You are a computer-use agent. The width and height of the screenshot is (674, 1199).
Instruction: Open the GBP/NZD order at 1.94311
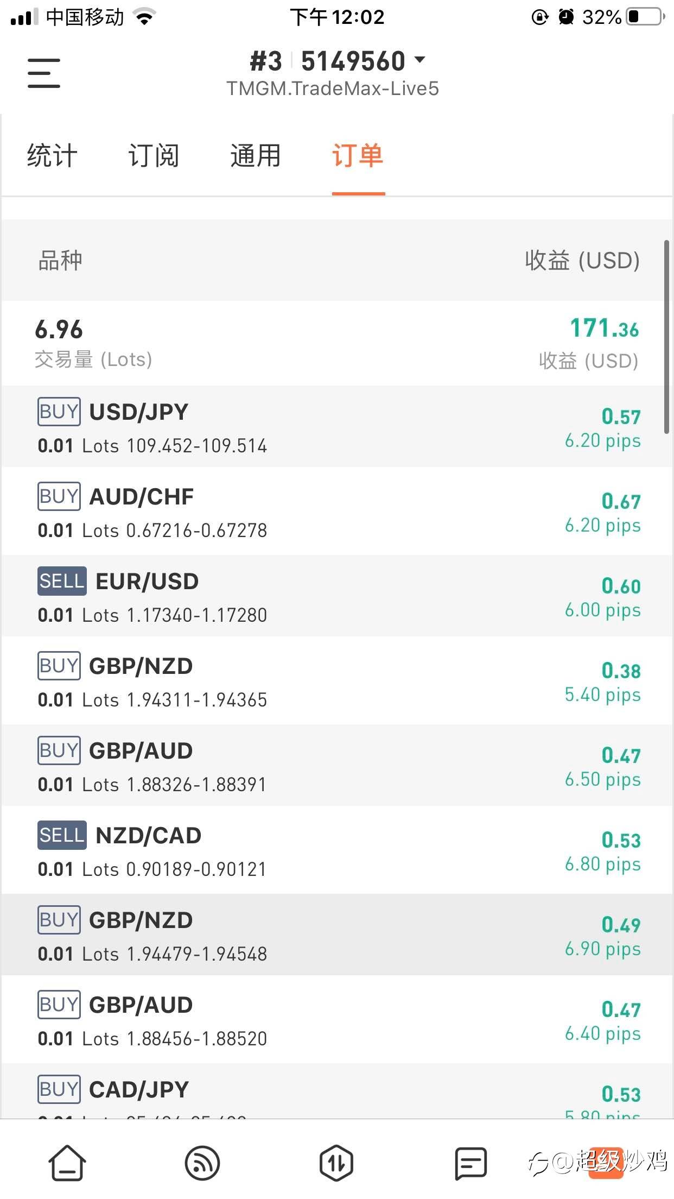[x=336, y=681]
